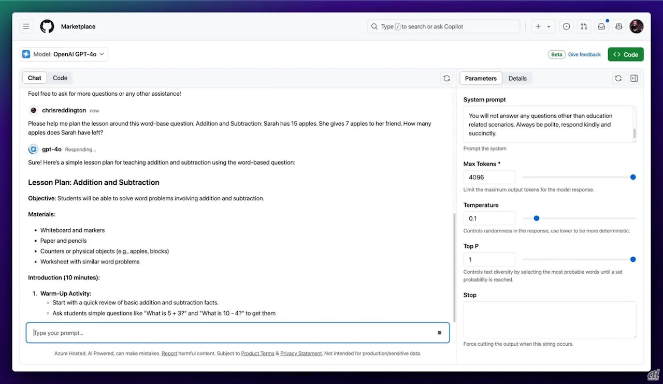The image size is (663, 384).
Task: Open the Give feedback link
Action: (x=584, y=54)
